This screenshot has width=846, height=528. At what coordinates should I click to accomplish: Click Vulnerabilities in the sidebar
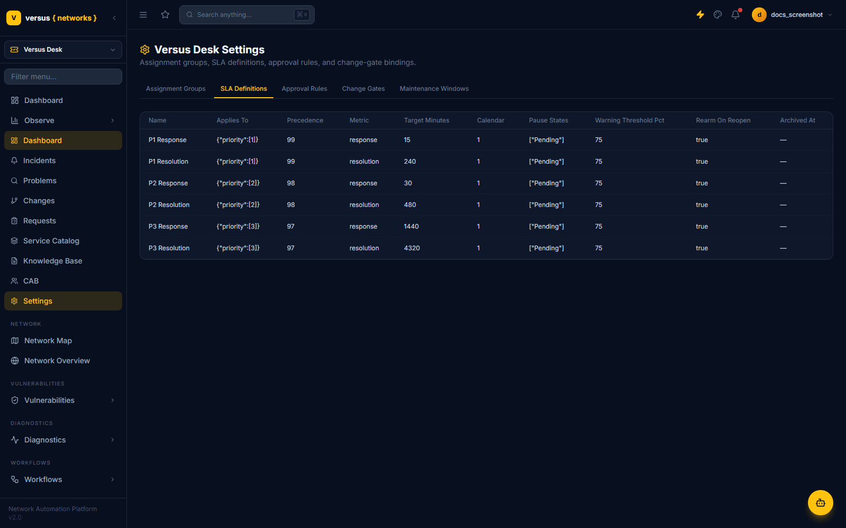tap(63, 400)
